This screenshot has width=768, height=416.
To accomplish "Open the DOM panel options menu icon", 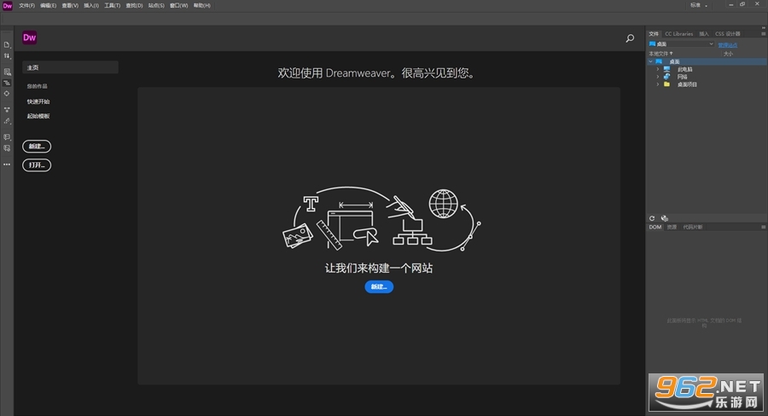I will [763, 227].
